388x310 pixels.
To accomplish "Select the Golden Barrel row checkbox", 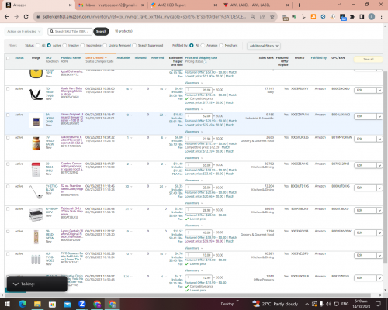I will [x=8, y=138].
